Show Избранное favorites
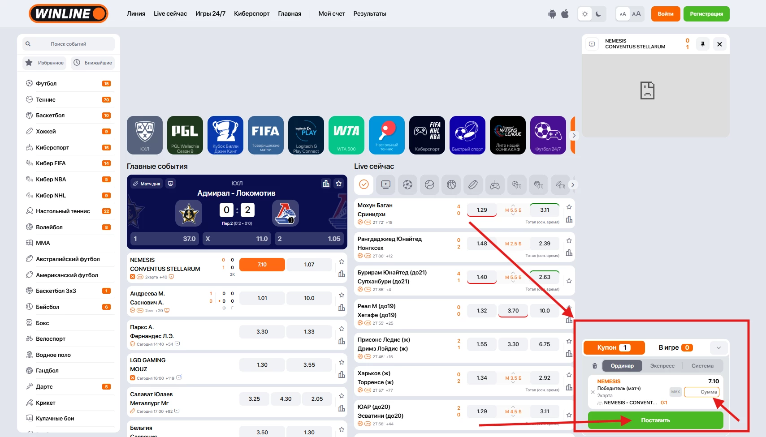The image size is (766, 437). (x=44, y=63)
